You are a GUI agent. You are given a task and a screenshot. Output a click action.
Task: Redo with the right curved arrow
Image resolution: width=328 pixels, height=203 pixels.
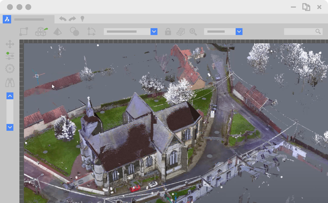pos(72,19)
